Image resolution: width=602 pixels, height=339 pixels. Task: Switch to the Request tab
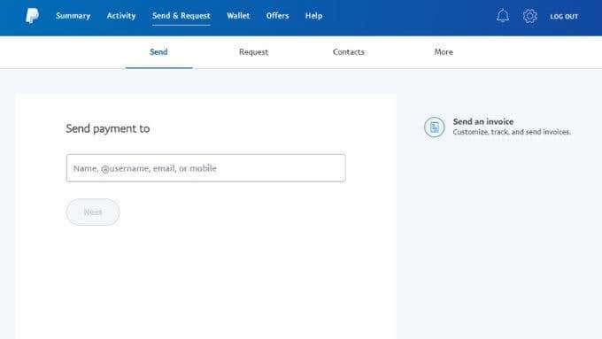(x=253, y=52)
